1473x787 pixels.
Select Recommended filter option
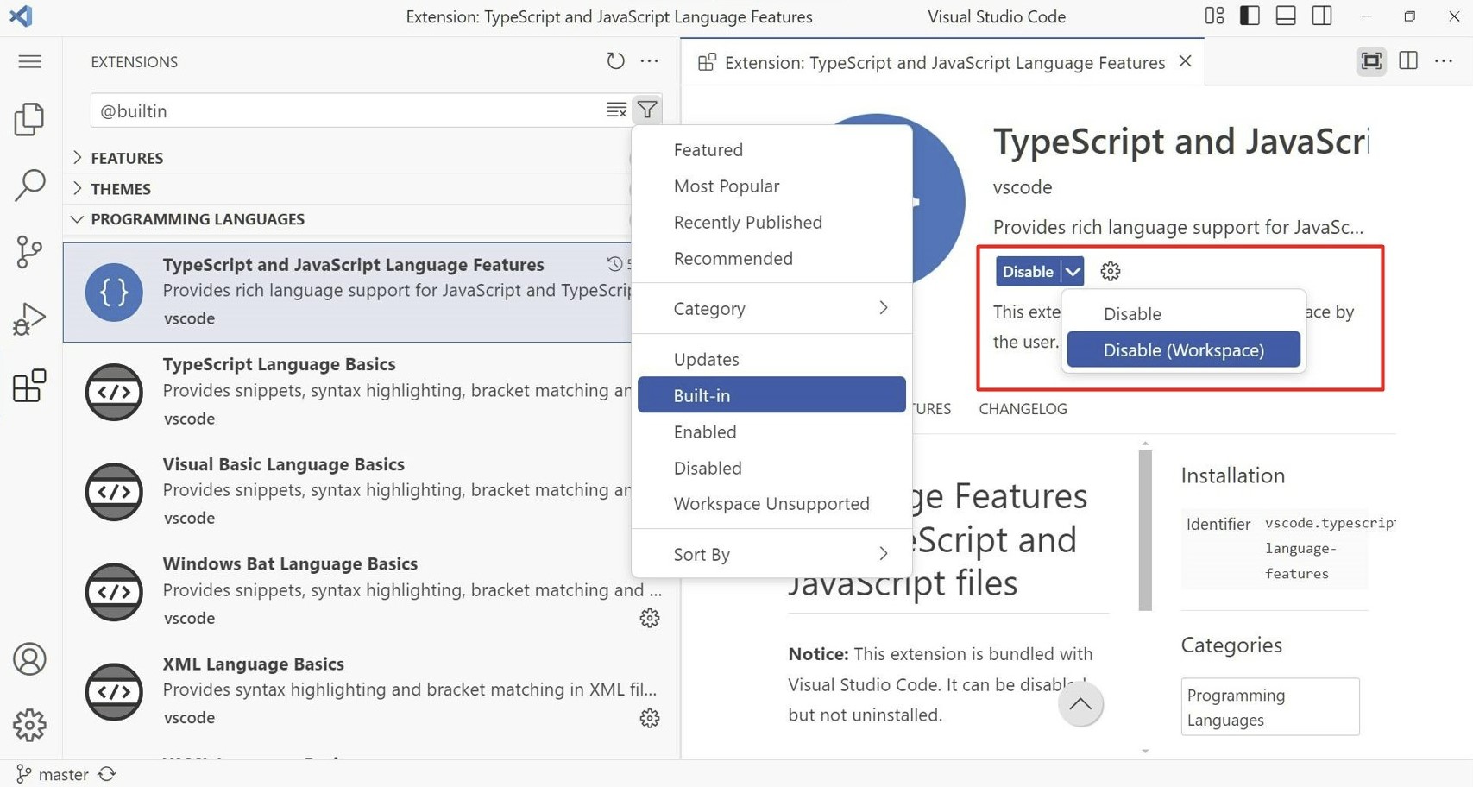tap(771, 259)
